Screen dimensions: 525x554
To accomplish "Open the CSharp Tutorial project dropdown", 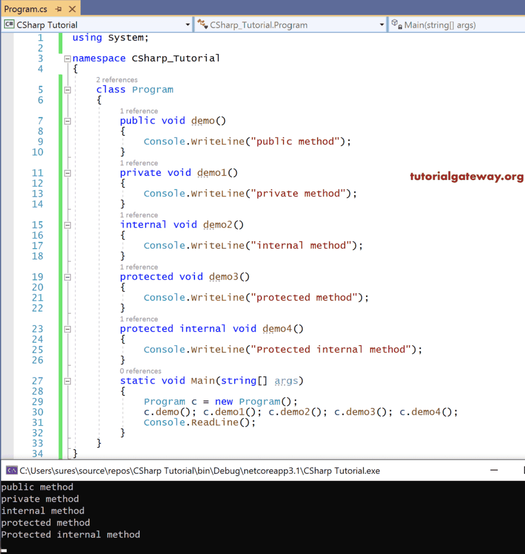I will point(187,25).
